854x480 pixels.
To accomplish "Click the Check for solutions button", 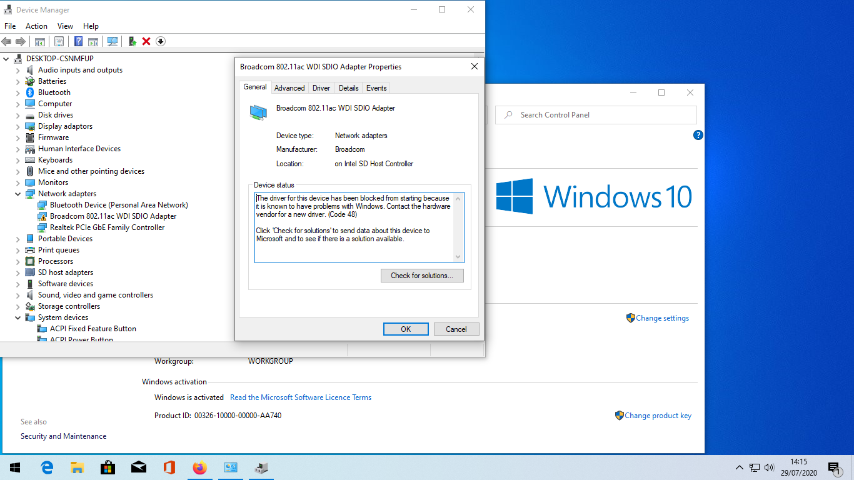I will (422, 276).
